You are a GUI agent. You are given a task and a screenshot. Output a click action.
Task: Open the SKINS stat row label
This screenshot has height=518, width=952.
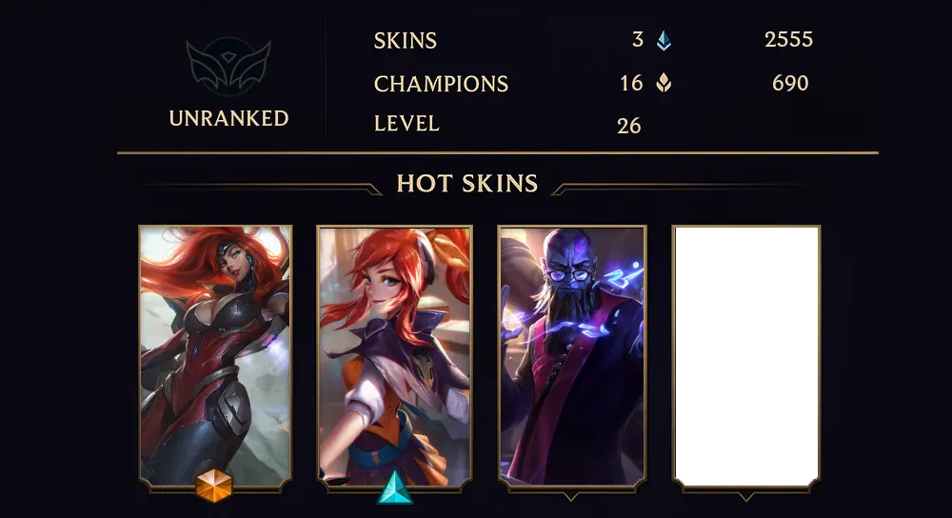click(405, 41)
